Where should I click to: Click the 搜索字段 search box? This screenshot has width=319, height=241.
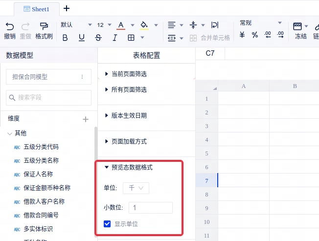point(49,98)
